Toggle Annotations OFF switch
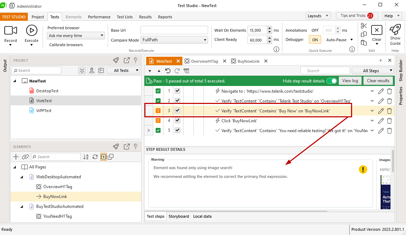Image resolution: width=406 pixels, height=235 pixels. click(x=315, y=30)
